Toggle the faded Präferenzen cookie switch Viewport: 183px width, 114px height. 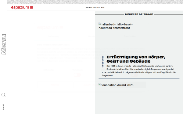tap(77, 75)
